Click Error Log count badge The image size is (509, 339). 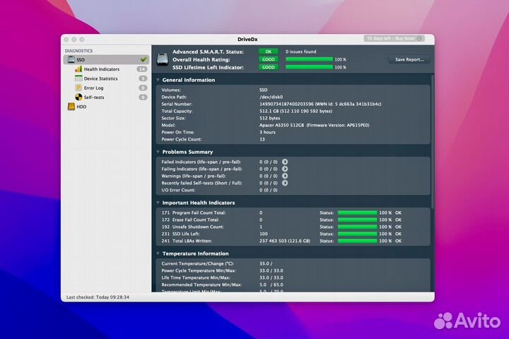143,88
